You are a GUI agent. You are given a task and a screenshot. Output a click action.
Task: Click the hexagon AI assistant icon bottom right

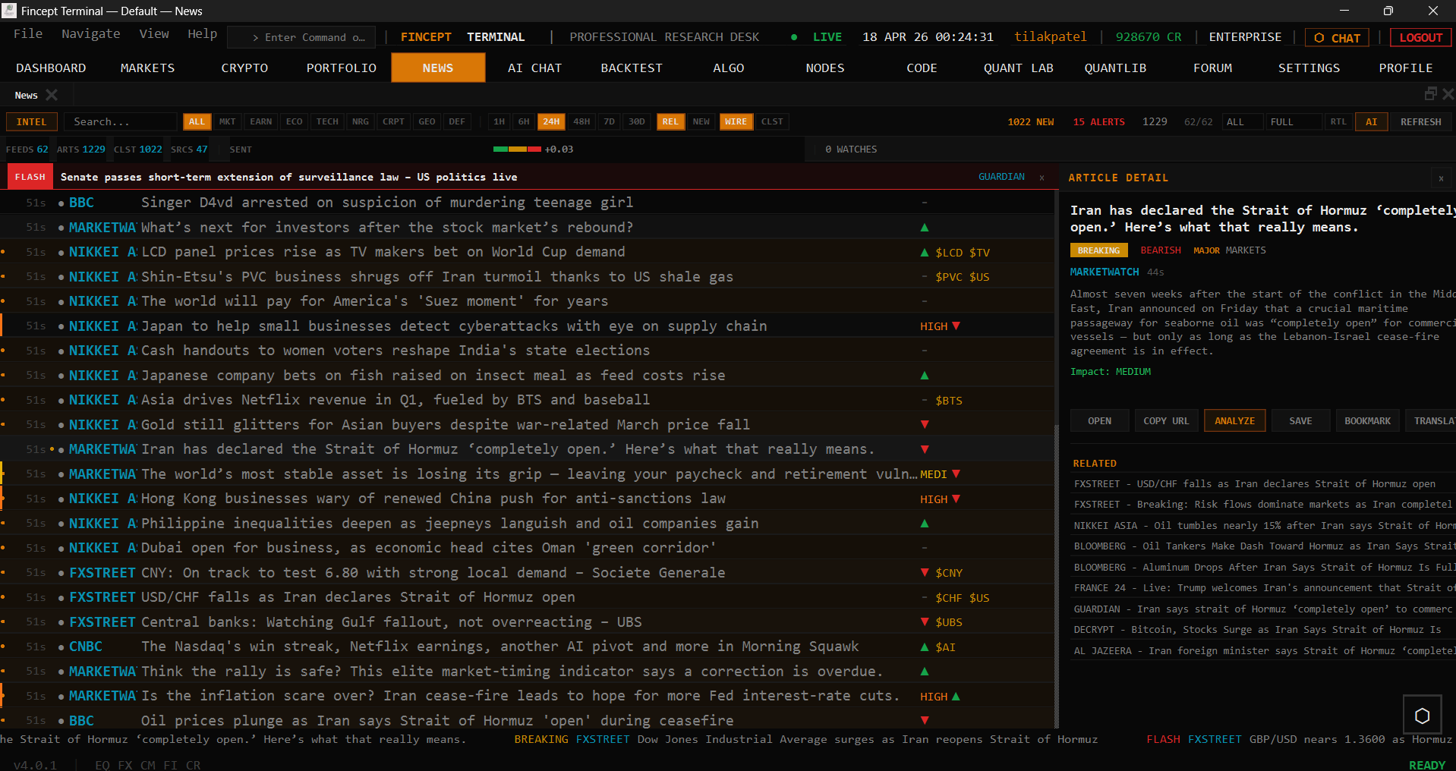pyautogui.click(x=1421, y=713)
